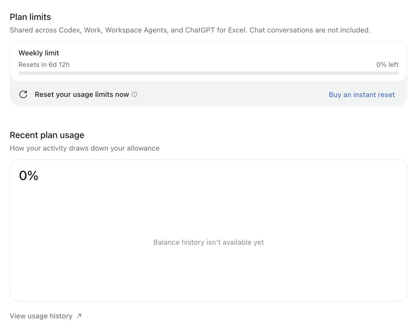This screenshot has height=329, width=417.
Task: Open the info icon beside Reset your usage limits
Action: coord(134,94)
